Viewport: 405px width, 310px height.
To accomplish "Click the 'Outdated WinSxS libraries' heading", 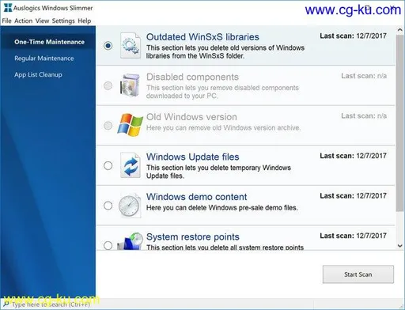I will (x=202, y=37).
